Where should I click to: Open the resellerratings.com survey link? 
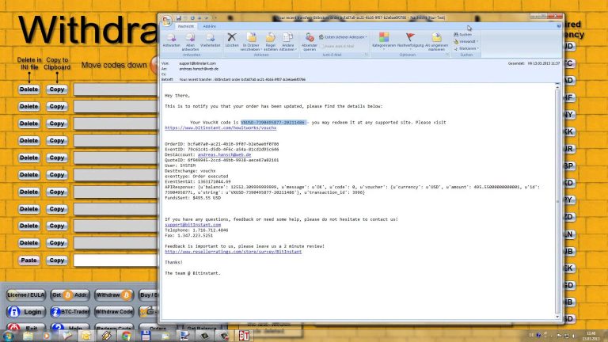tap(233, 252)
